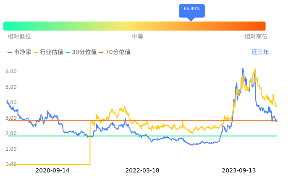Select the 2020-09-14 date axis label
This screenshot has width=288, height=185.
pyautogui.click(x=52, y=171)
